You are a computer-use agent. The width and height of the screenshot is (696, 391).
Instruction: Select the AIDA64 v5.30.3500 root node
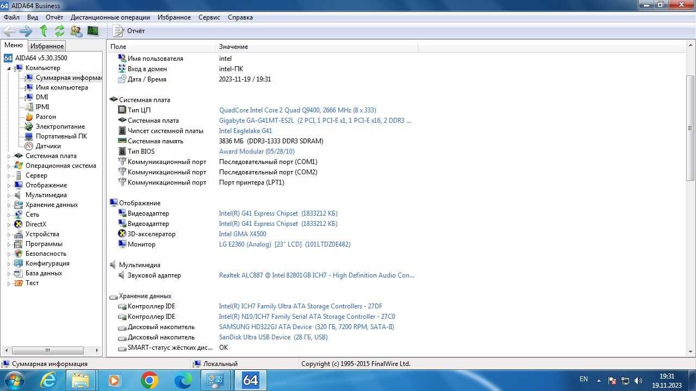41,58
